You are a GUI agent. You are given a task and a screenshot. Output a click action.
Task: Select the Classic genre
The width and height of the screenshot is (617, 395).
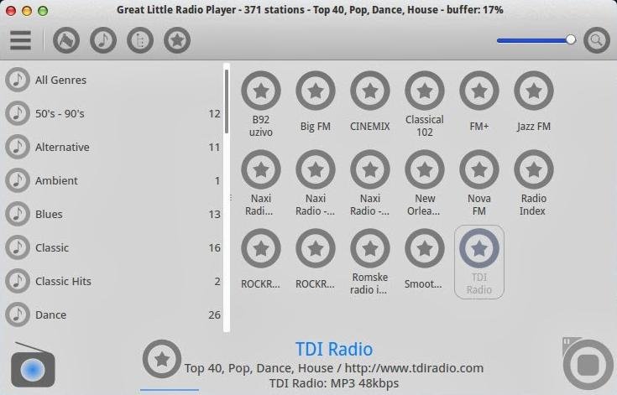pyautogui.click(x=112, y=247)
